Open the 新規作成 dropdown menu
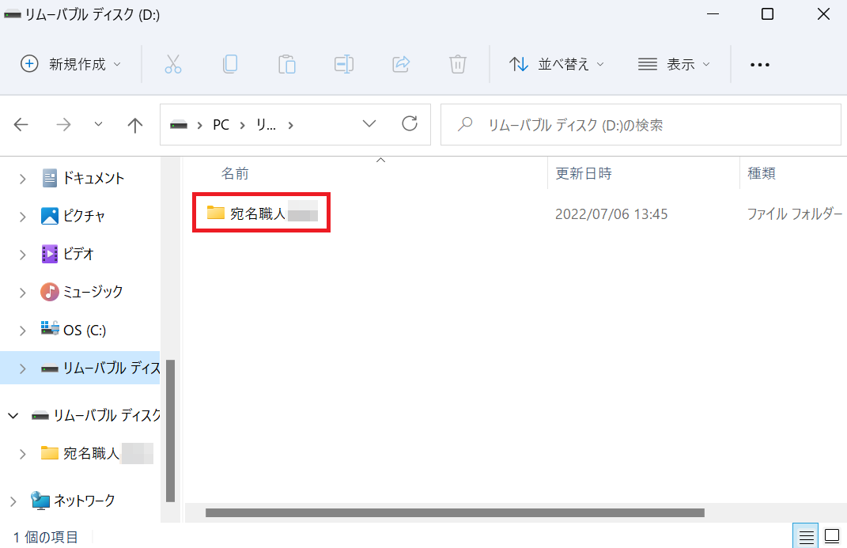The width and height of the screenshot is (847, 548). 70,64
